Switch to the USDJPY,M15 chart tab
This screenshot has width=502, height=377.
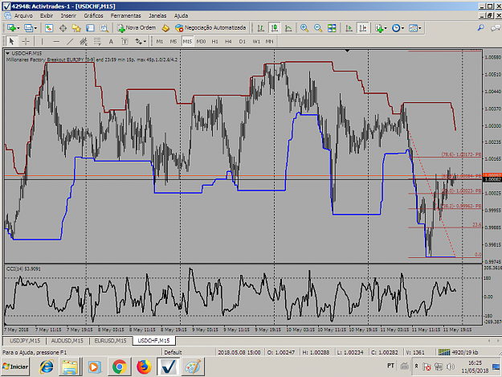click(x=25, y=341)
